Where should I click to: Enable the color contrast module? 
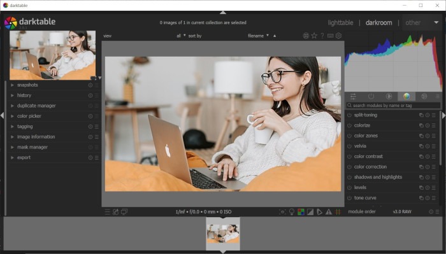click(349, 157)
